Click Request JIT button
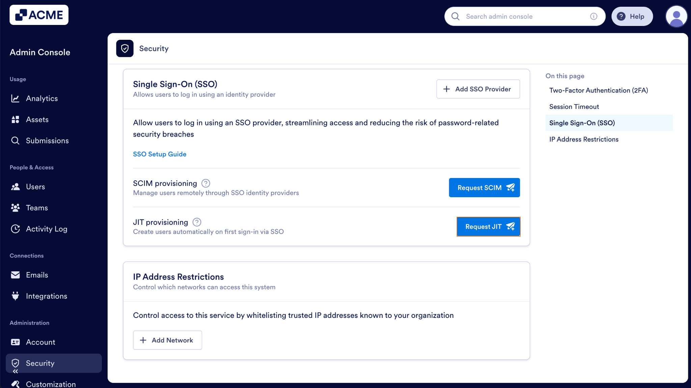The image size is (691, 388). 488,227
